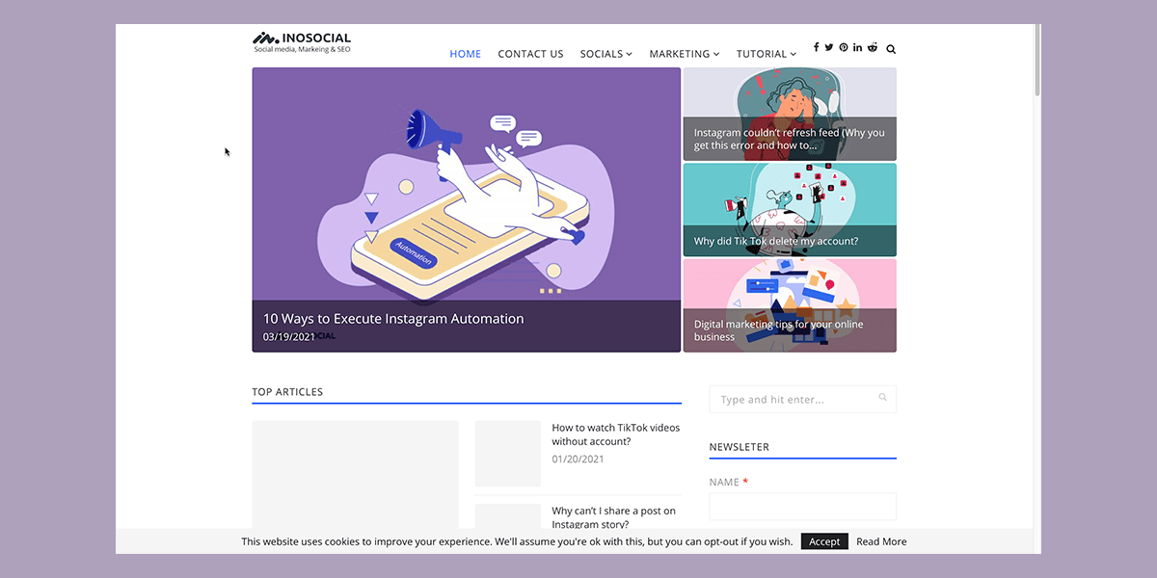Screen dimensions: 1157x578
Task: Open the Pinterest social icon in header
Action: (x=844, y=47)
